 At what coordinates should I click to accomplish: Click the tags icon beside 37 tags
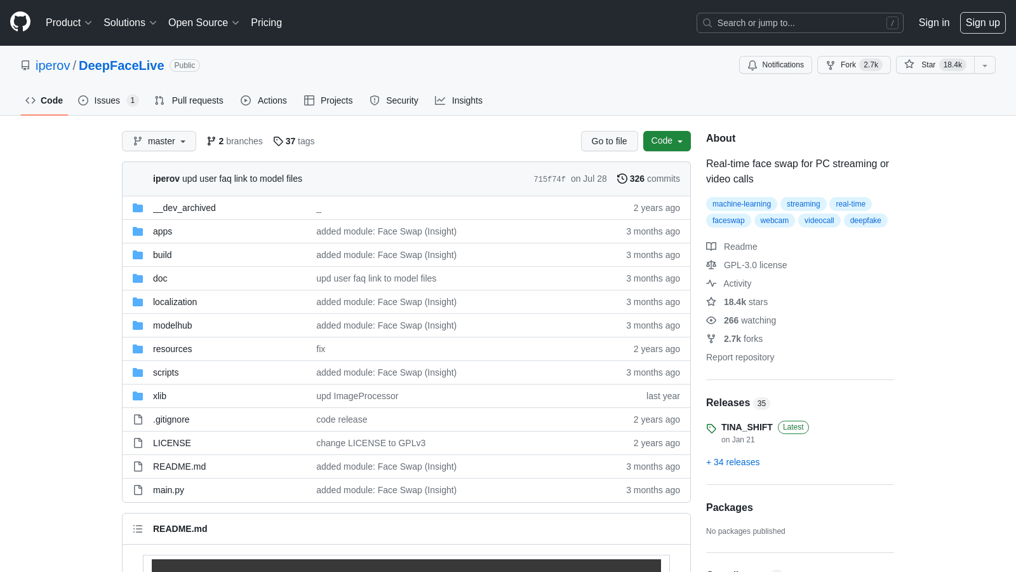coord(278,141)
